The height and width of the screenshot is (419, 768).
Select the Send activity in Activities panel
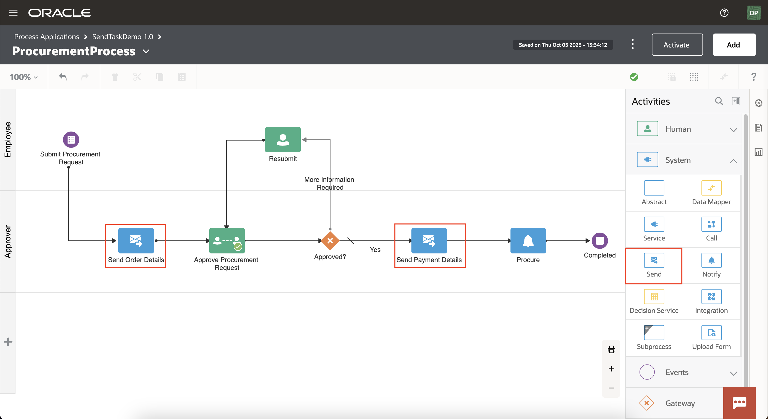point(653,265)
